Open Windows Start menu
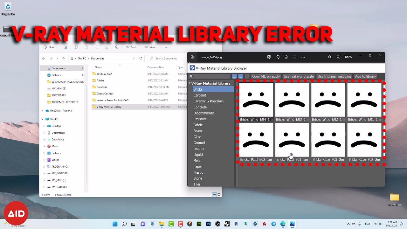 click(x=115, y=224)
